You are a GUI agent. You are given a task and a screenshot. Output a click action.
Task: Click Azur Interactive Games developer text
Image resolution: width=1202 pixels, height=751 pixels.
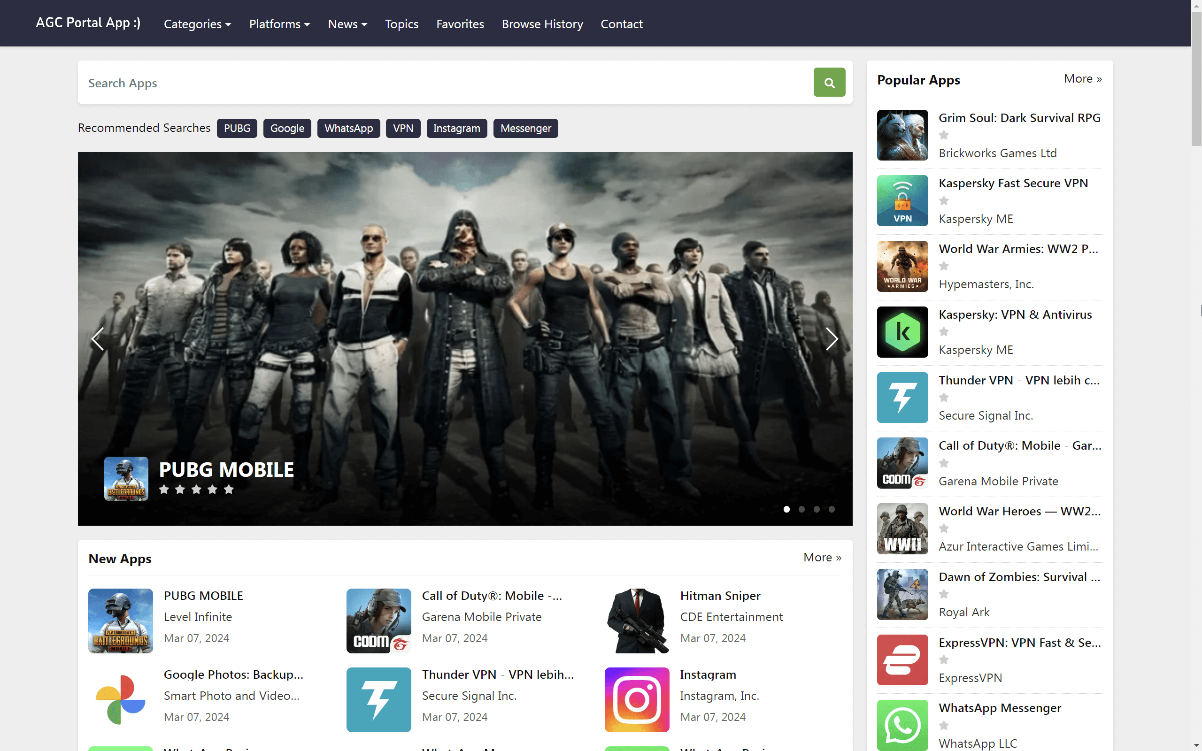pos(1018,546)
